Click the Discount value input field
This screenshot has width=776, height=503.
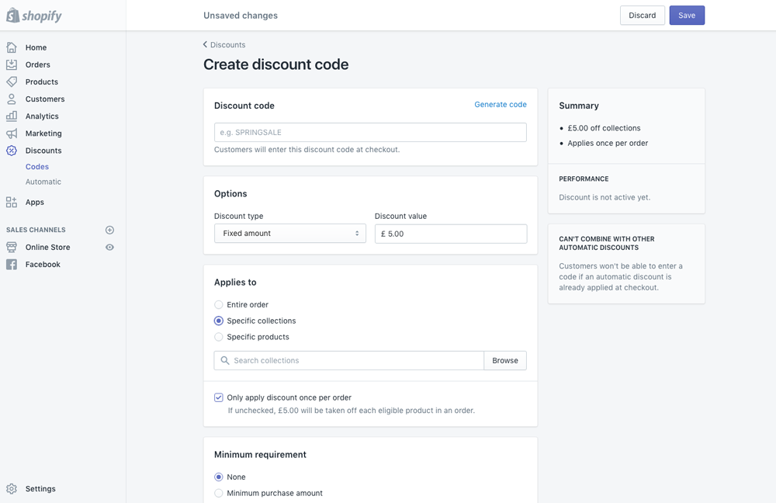[450, 233]
